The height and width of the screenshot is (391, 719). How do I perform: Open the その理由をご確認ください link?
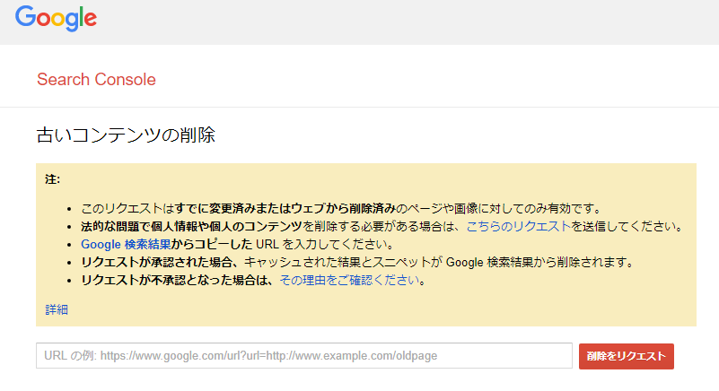[x=349, y=280]
